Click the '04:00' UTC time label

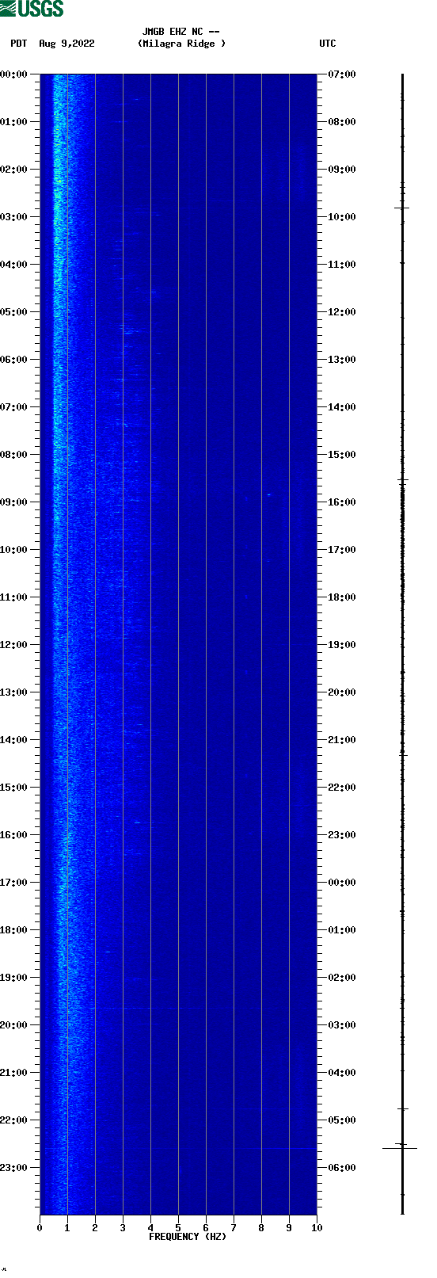click(342, 1073)
